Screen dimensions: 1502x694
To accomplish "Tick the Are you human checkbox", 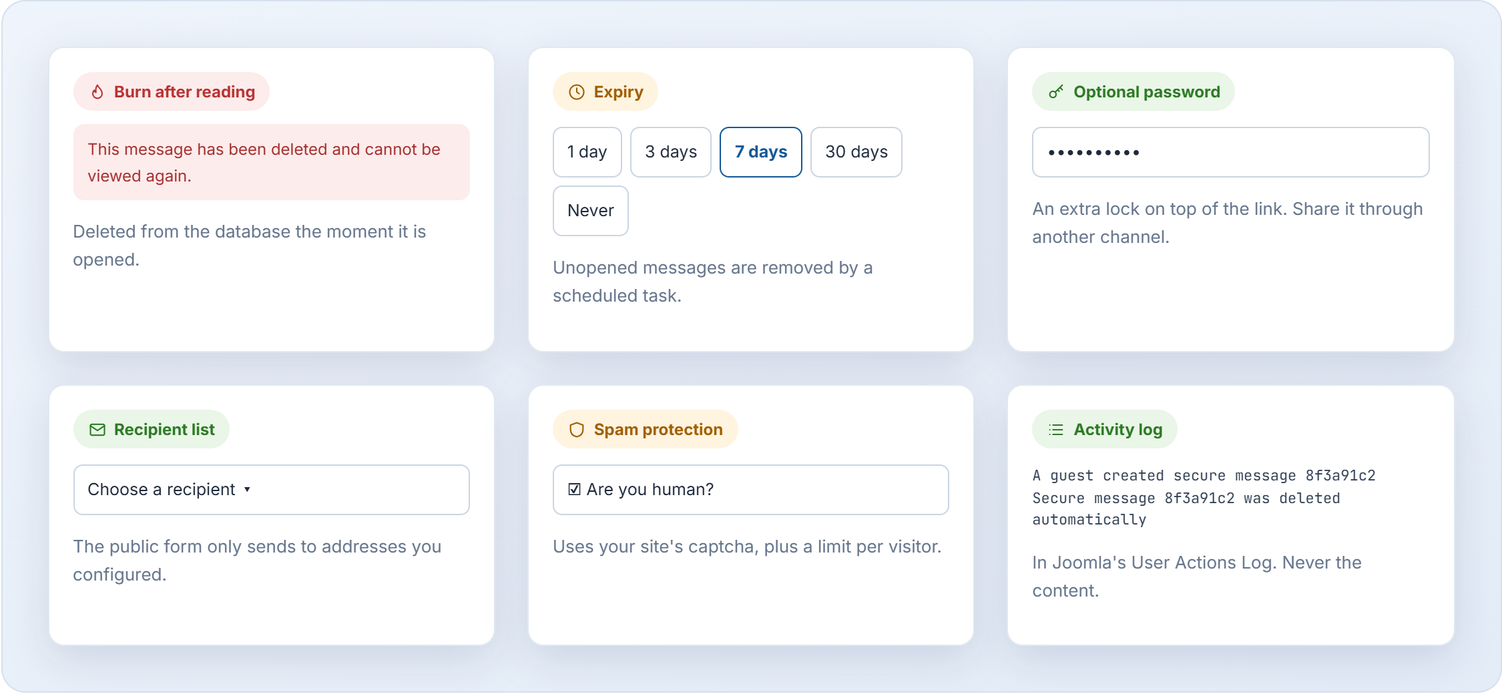I will click(574, 489).
